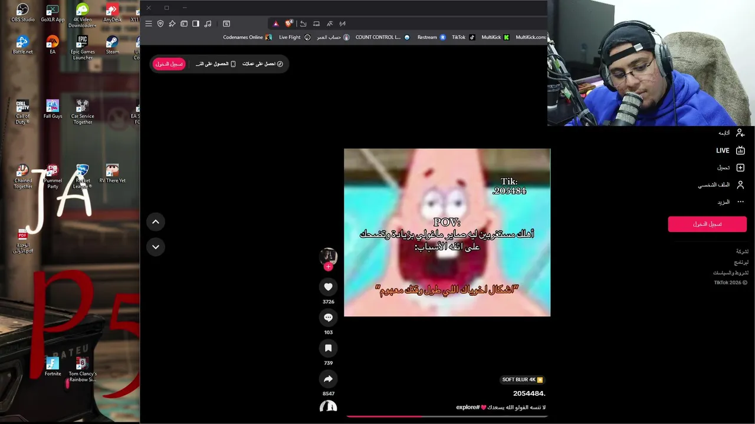Viewport: 755px width, 424px height.
Task: Open comments bubble showing 103
Action: click(x=329, y=317)
